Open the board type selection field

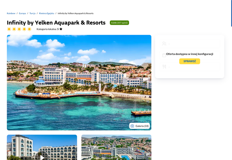190,67
